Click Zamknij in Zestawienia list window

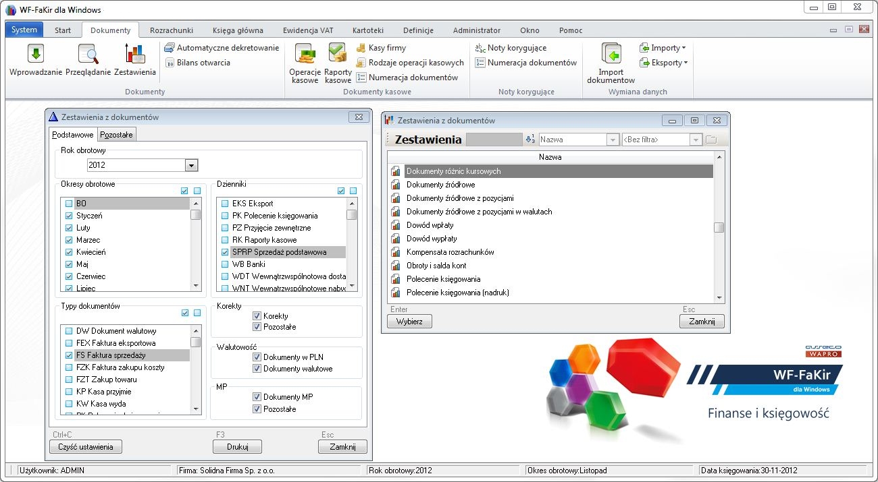[702, 322]
